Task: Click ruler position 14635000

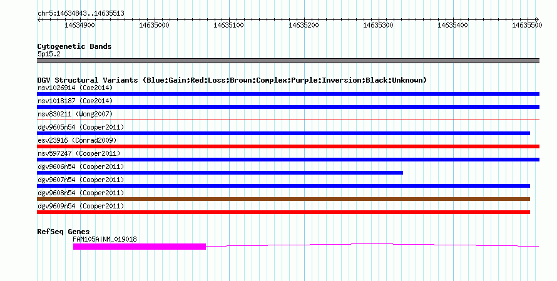Action: tap(154, 25)
